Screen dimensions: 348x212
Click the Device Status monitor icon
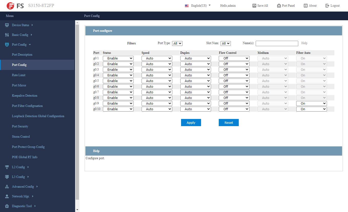[7, 25]
